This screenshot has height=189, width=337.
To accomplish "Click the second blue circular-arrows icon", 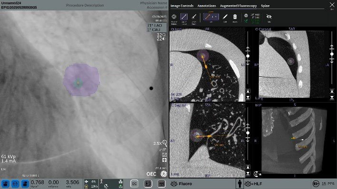I will coord(15,184).
